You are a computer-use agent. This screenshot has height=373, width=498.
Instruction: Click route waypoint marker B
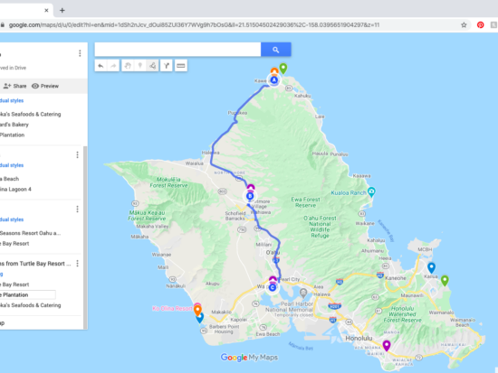point(250,196)
